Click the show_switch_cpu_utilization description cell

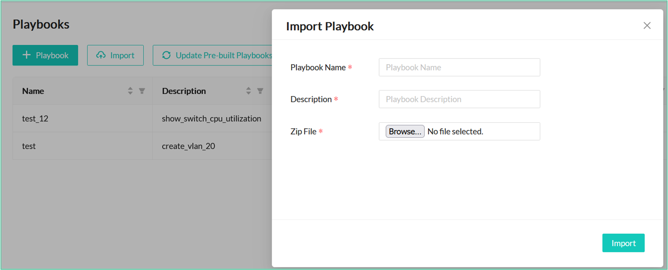[x=211, y=118]
